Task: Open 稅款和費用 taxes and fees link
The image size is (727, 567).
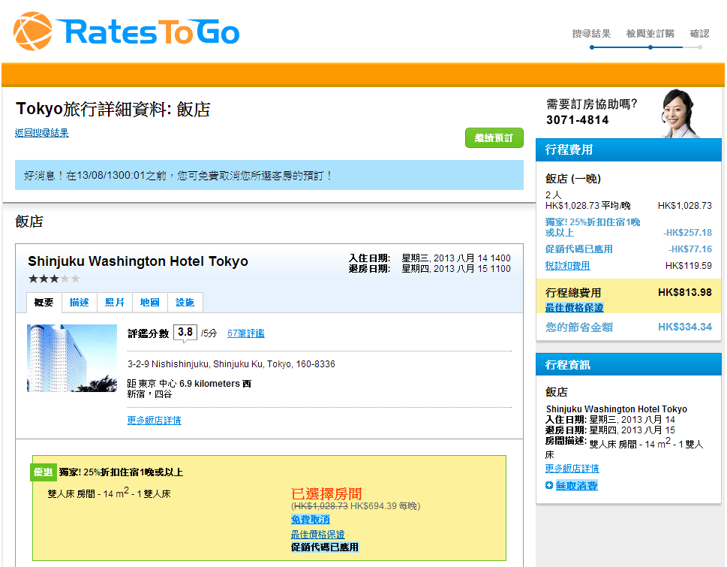Action: point(567,266)
